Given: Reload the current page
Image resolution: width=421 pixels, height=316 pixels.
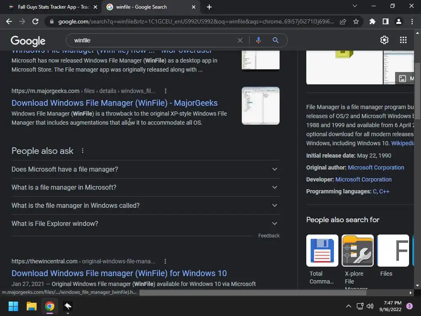Looking at the screenshot, I should click(x=35, y=21).
